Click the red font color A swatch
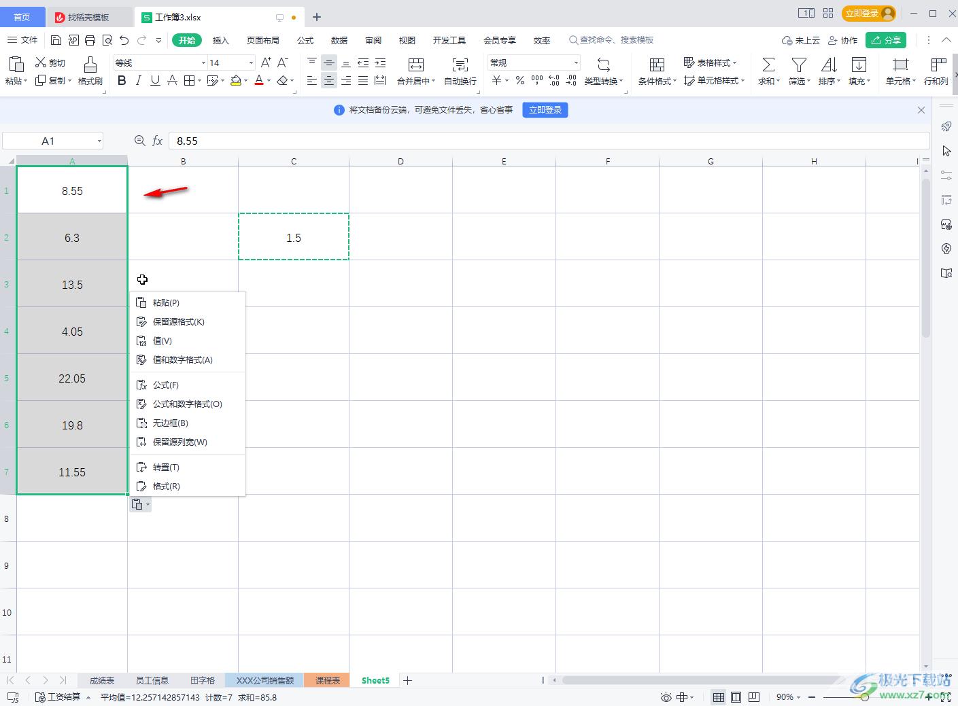The height and width of the screenshot is (706, 958). pyautogui.click(x=258, y=80)
